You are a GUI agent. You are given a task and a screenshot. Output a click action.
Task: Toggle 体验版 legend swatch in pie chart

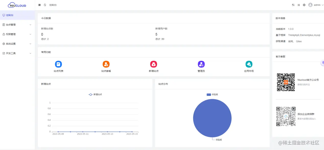(x=209, y=95)
